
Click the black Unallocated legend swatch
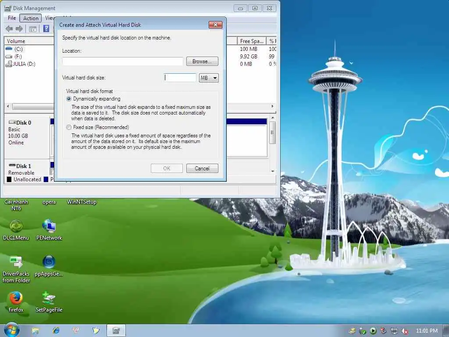[9, 179]
